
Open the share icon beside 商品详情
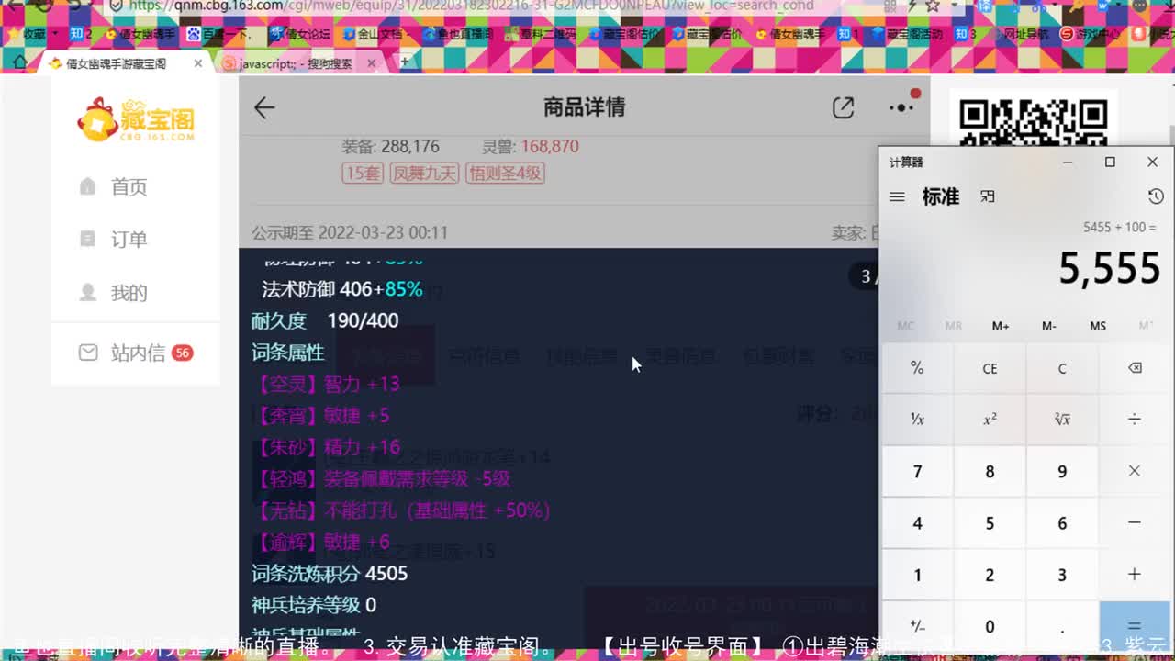(843, 107)
